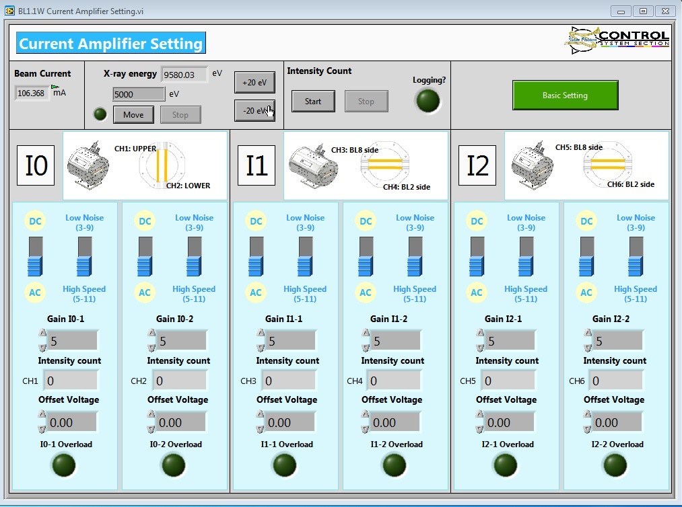The width and height of the screenshot is (682, 507).
Task: Click the I1-1 Offset Voltage value field
Action: [289, 422]
